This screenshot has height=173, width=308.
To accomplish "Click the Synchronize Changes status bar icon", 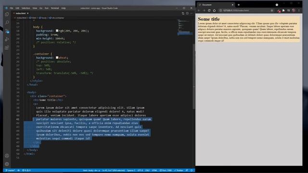I will tap(19, 170).
